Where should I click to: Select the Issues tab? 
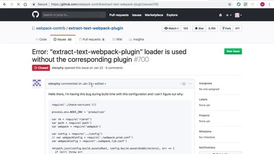click(x=63, y=39)
